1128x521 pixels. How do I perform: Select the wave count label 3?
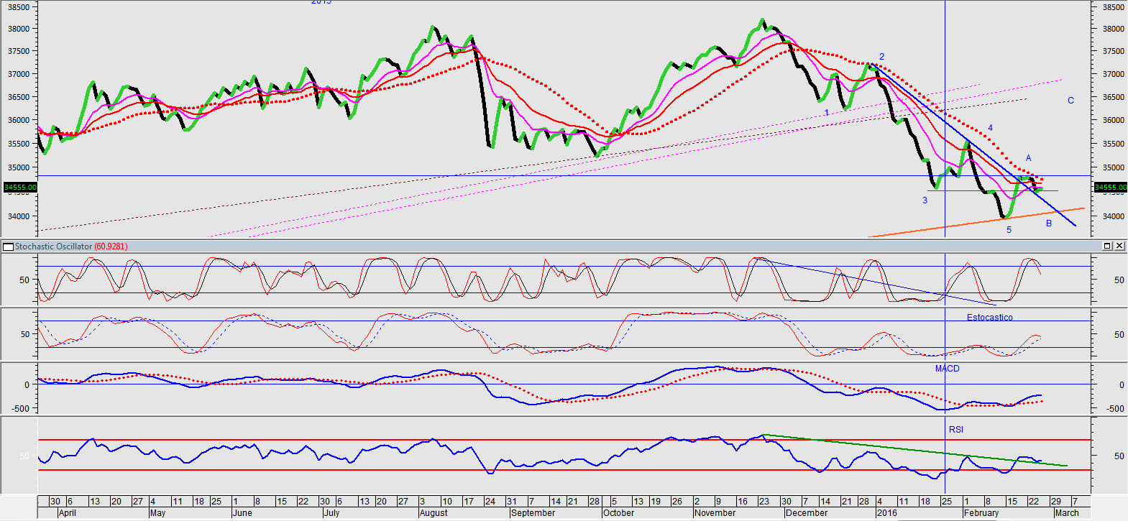click(925, 200)
